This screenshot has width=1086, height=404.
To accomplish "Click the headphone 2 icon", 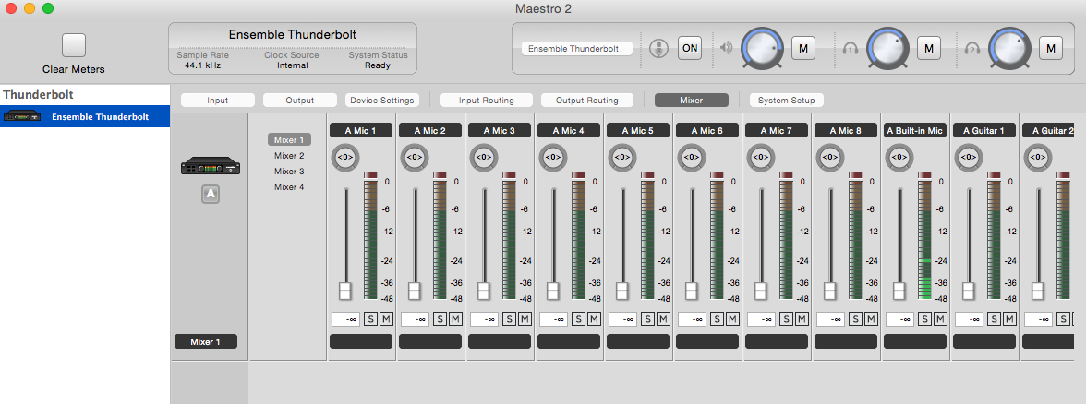I will coord(971,48).
